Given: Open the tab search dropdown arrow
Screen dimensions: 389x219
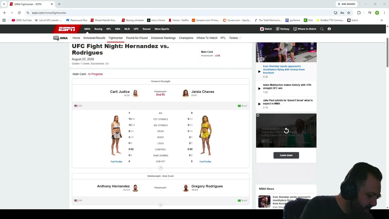Looking at the screenshot, I should pyautogui.click(x=4, y=4).
